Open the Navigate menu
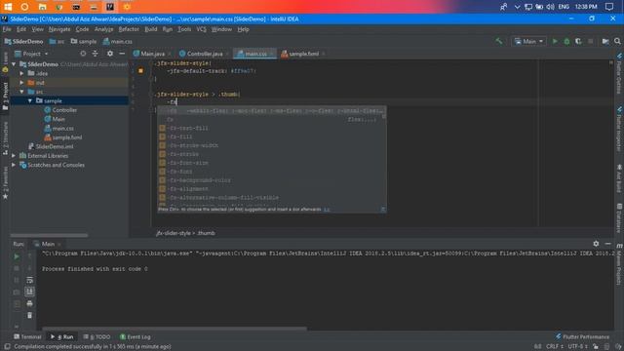 [59, 29]
